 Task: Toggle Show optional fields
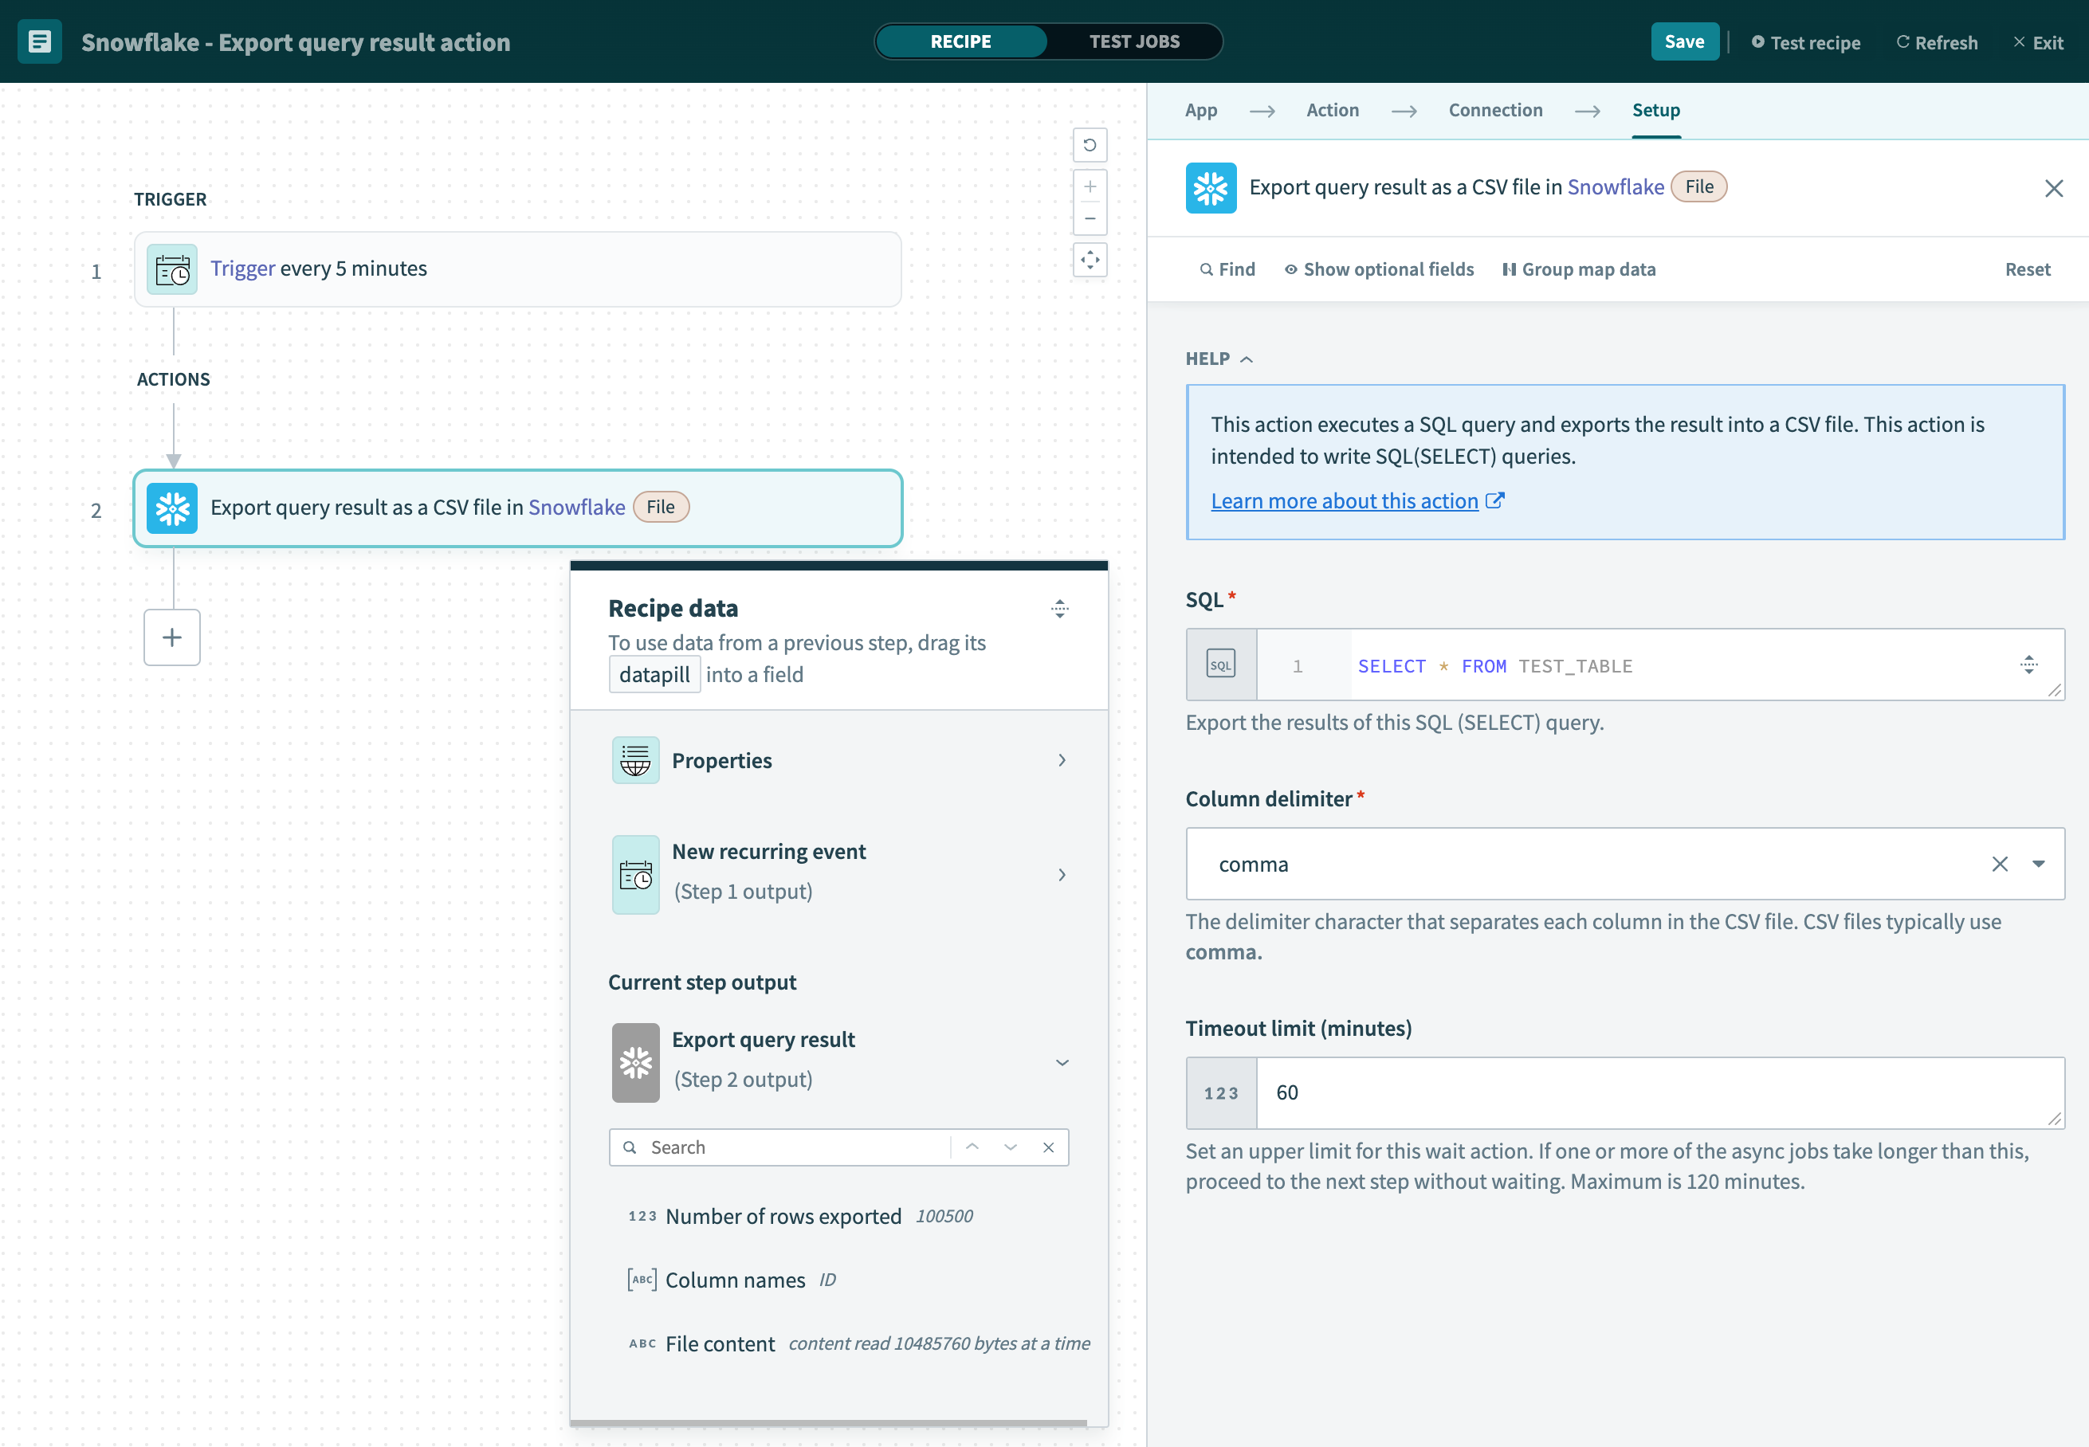(x=1377, y=269)
